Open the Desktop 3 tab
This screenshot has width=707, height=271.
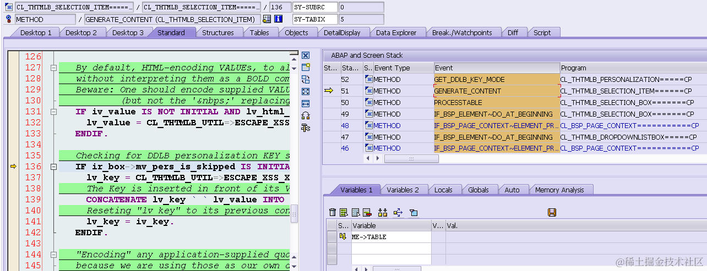(128, 32)
